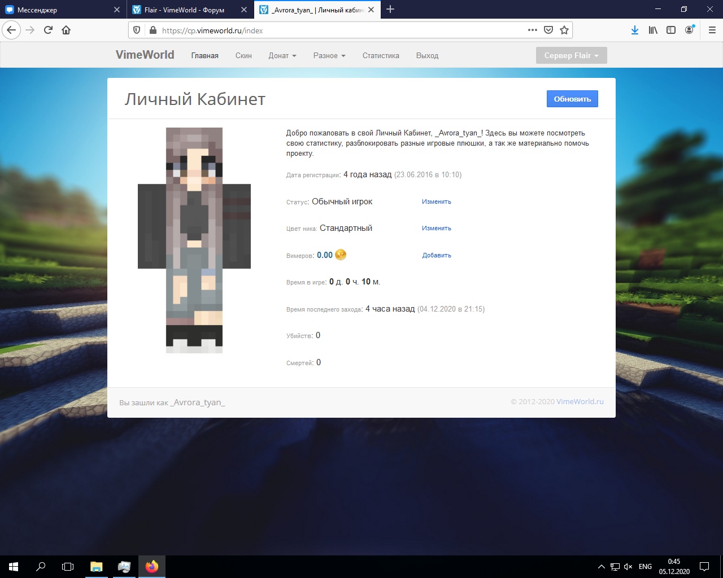Open a new browser tab with plus

coord(390,9)
